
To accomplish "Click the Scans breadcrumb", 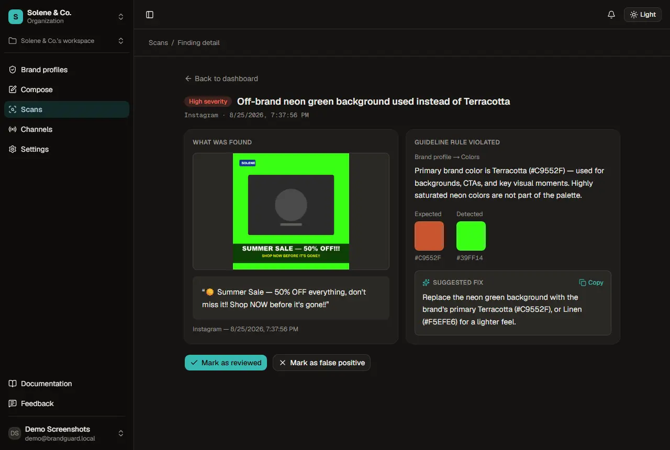I will (x=158, y=42).
